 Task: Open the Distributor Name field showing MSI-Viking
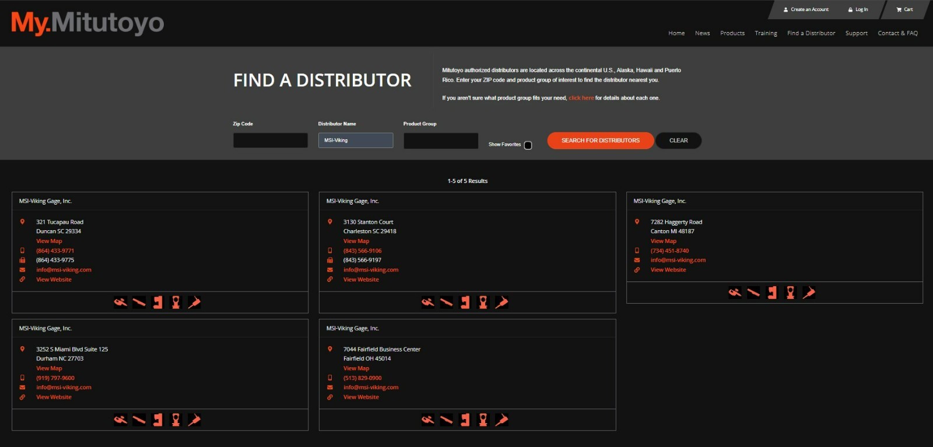tap(355, 140)
